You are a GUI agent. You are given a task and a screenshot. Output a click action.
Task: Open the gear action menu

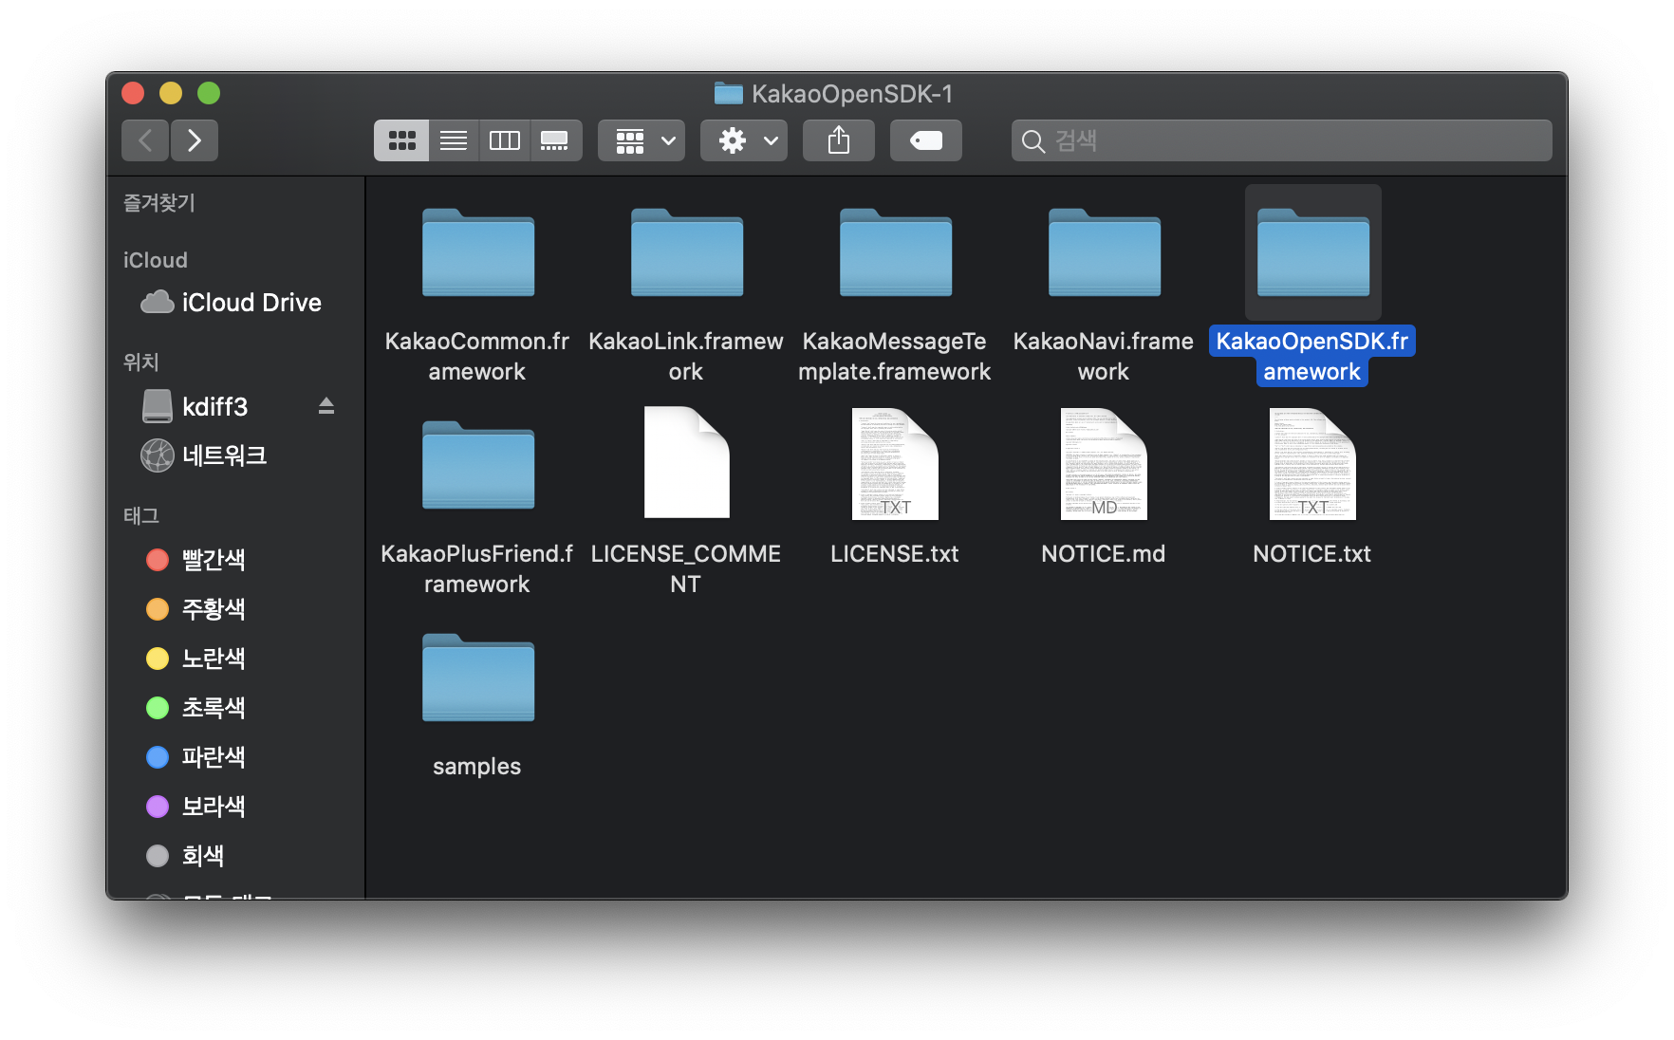744,140
